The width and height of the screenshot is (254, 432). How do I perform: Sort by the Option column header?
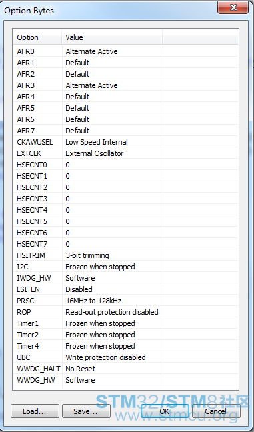click(x=37, y=37)
